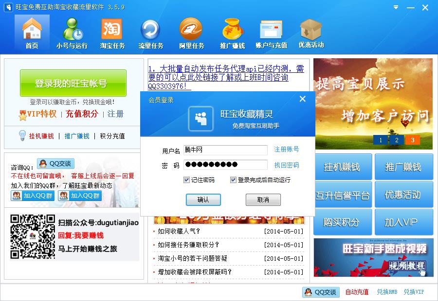438x301 pixels.
Task: Open 推广赚钱 in the top toolbar
Action: (232, 33)
